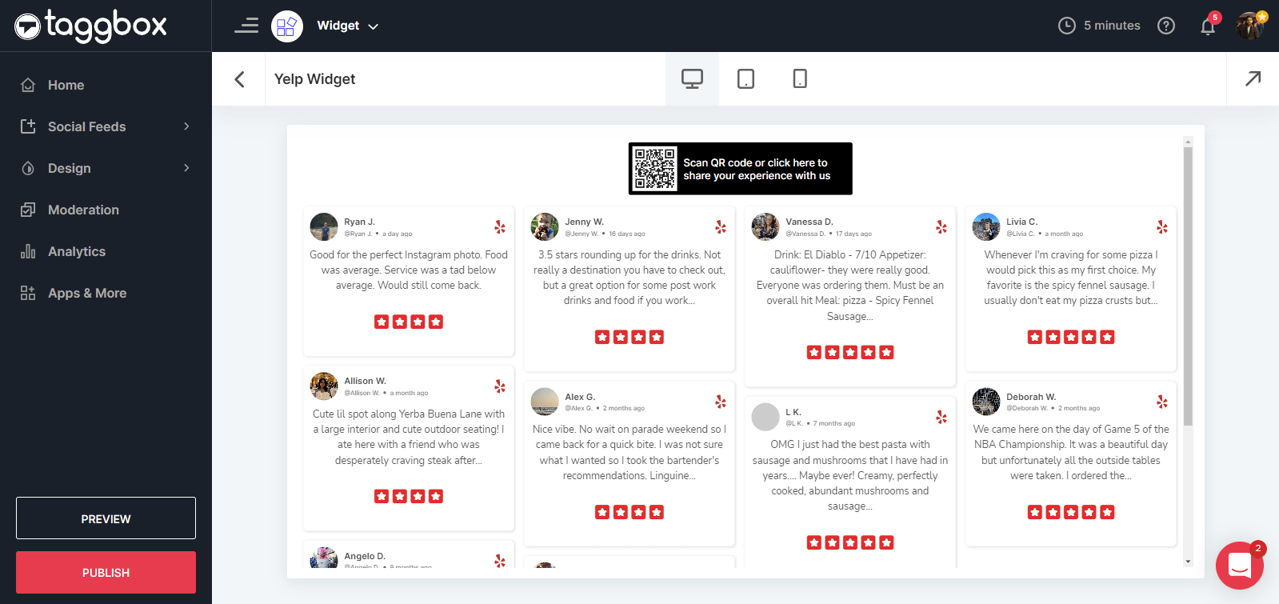This screenshot has width=1279, height=604.
Task: Open Analytics from the sidebar
Action: pos(77,251)
